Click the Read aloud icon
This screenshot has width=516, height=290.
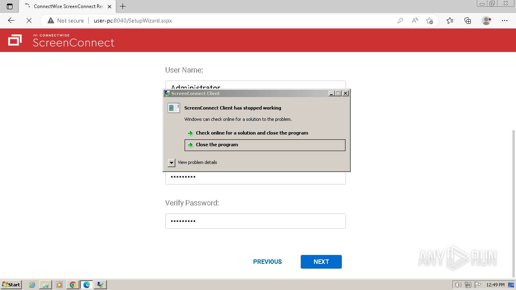[415, 21]
